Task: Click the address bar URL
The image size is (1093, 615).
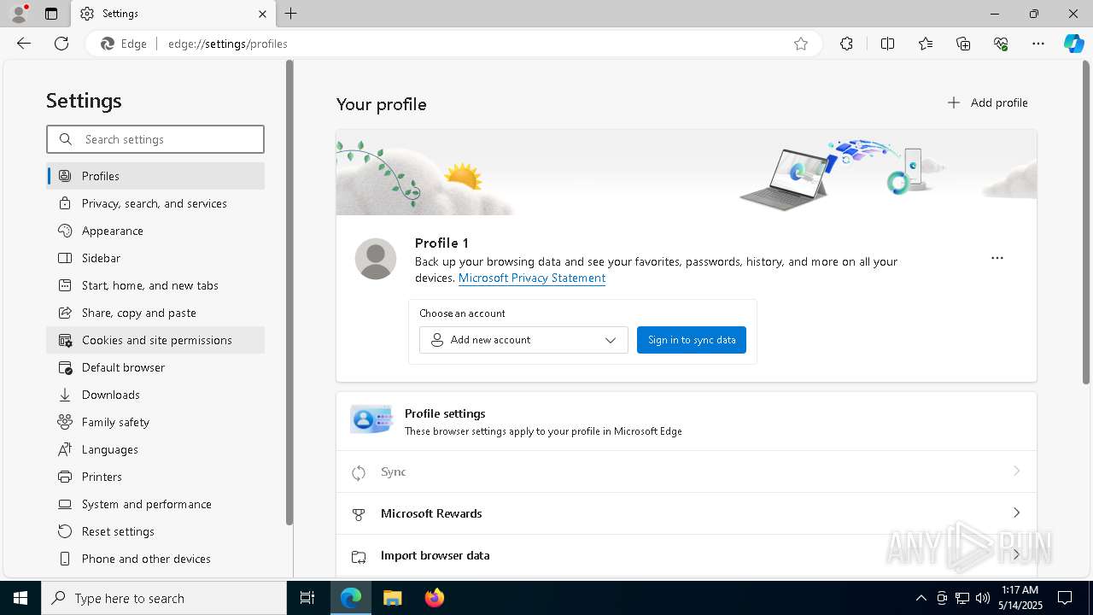Action: tap(227, 44)
